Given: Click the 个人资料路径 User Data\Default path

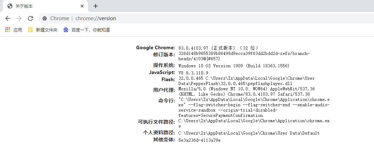Looking at the screenshot, I should pyautogui.click(x=249, y=133).
